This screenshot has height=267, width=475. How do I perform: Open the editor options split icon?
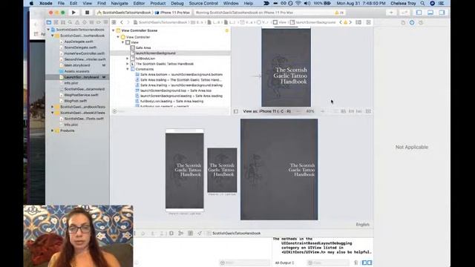click(x=358, y=22)
